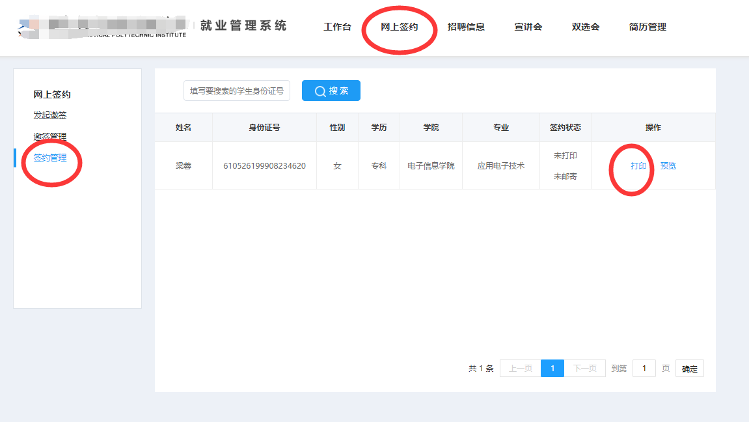The width and height of the screenshot is (749, 422).
Task: Click the 签约状态 column header
Action: point(565,128)
